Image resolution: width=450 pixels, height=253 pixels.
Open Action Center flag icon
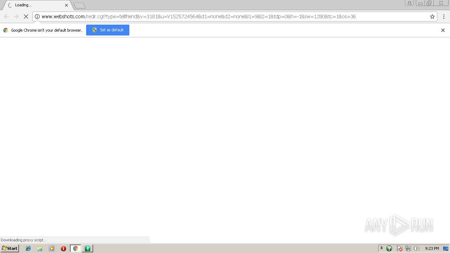[x=400, y=248]
